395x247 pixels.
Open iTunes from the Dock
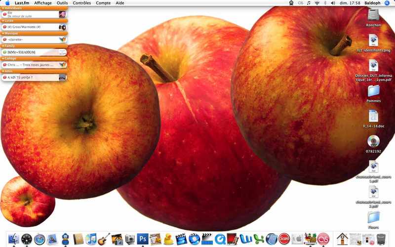pyautogui.click(x=91, y=239)
